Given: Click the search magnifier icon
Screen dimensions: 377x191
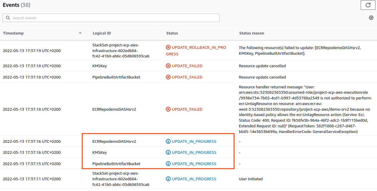Looking at the screenshot, I should point(7,18).
